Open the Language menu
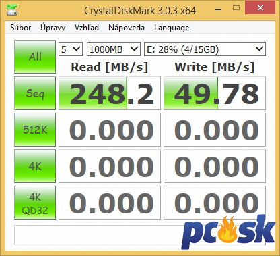 click(172, 28)
